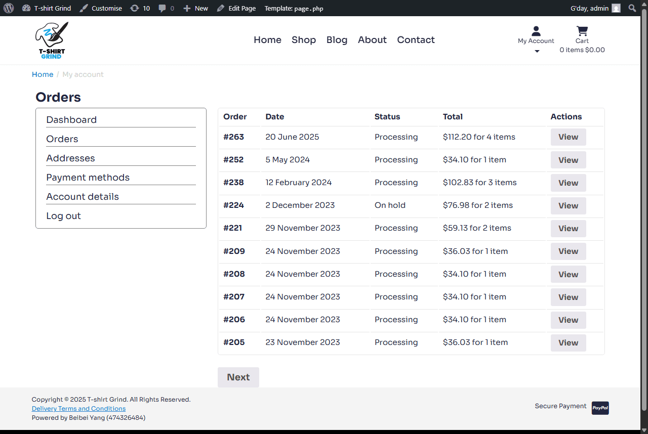Click the PayPal secure payment badge
The width and height of the screenshot is (648, 434).
pos(600,408)
